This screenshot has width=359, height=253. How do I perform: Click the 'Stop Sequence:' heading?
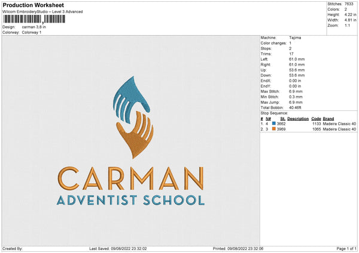point(274,113)
